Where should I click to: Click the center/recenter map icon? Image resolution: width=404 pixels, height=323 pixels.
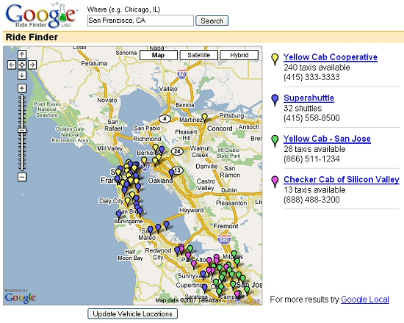point(22,65)
